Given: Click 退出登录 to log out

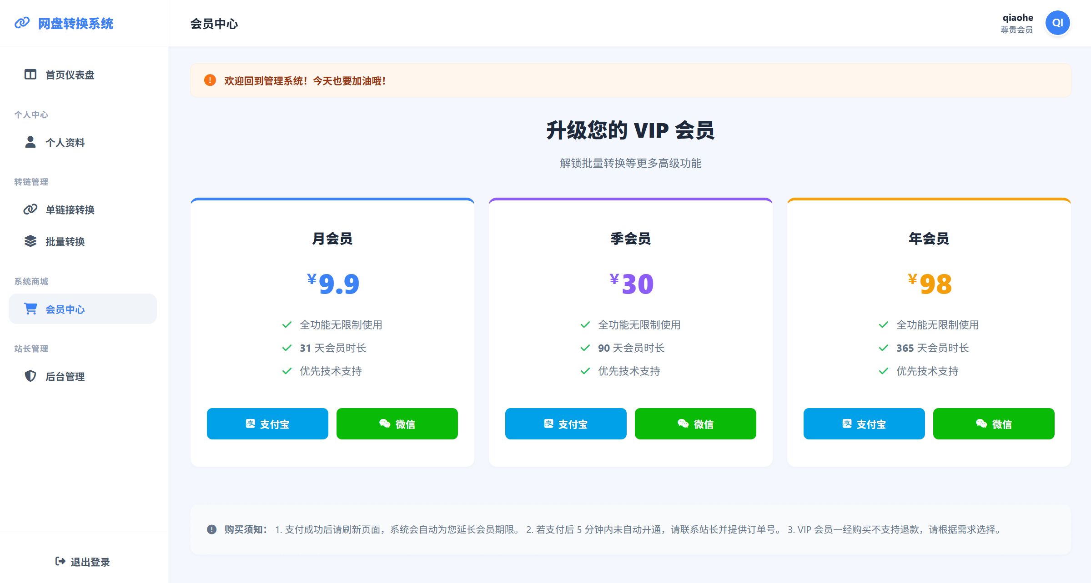Looking at the screenshot, I should [83, 562].
